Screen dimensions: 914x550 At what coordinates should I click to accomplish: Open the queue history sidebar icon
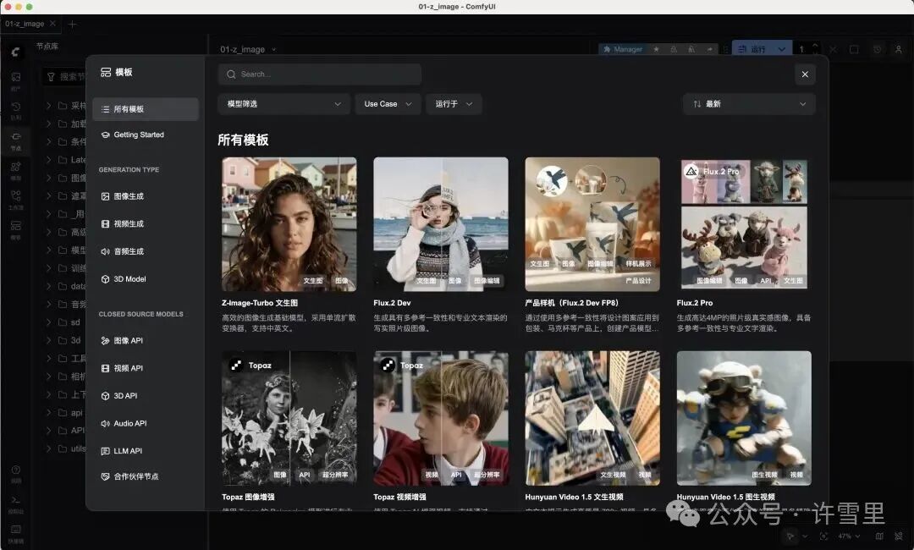click(16, 107)
